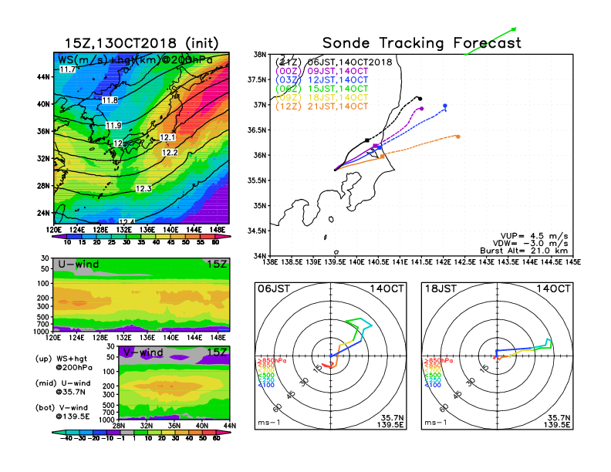This screenshot has width=611, height=472.
Task: Pick the swatch between -40 and -30 on lower colorbar
Action: point(73,432)
